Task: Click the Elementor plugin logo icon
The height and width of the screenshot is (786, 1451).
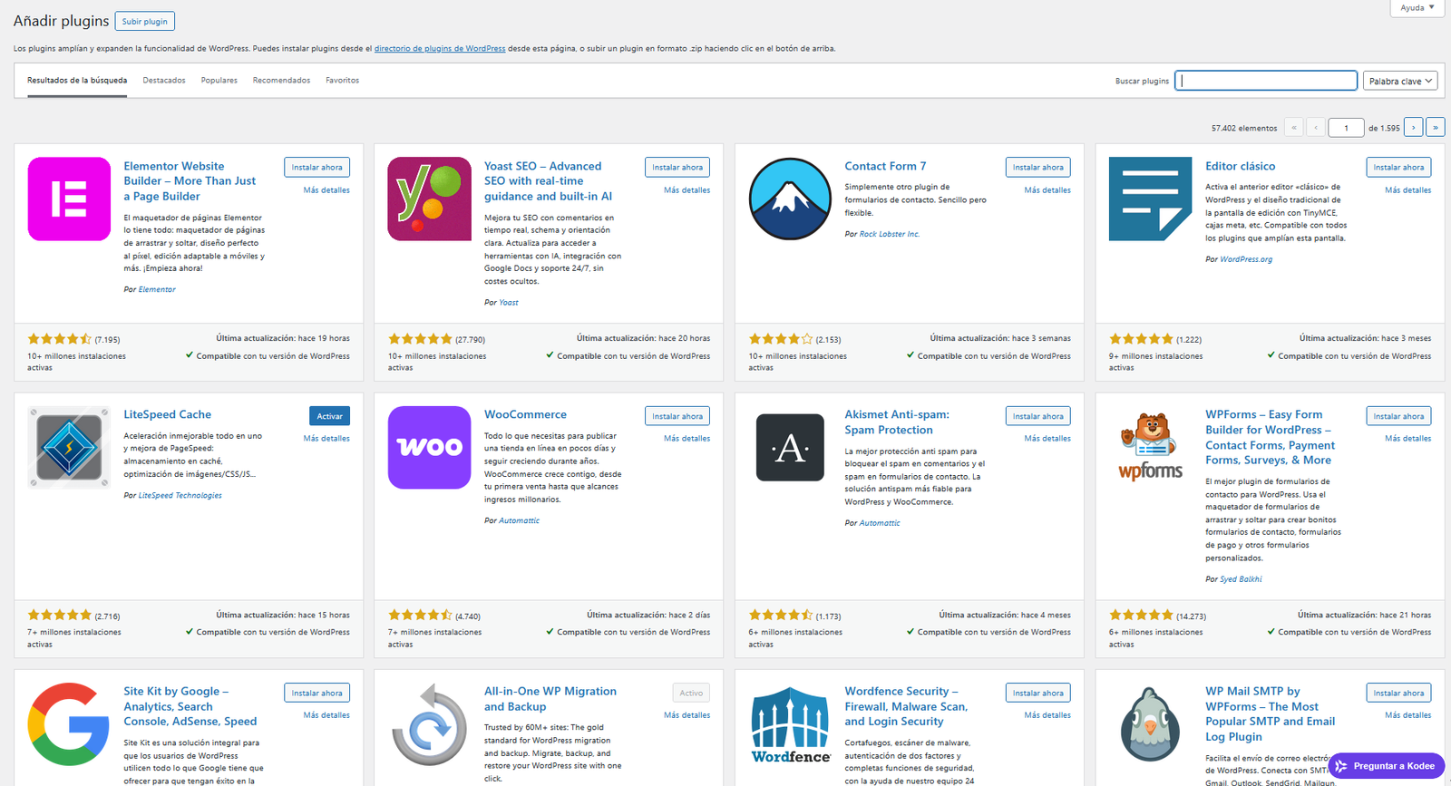Action: coord(69,199)
